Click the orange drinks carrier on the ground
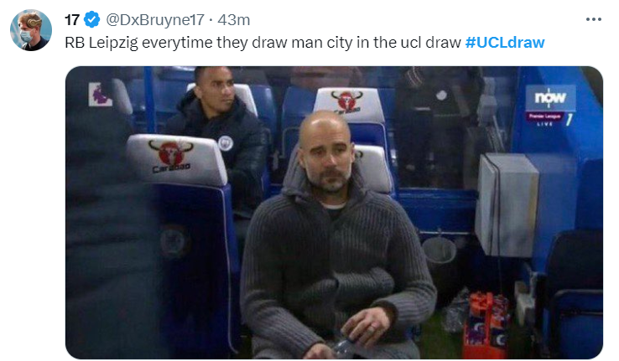The width and height of the screenshot is (619, 361). [486, 325]
